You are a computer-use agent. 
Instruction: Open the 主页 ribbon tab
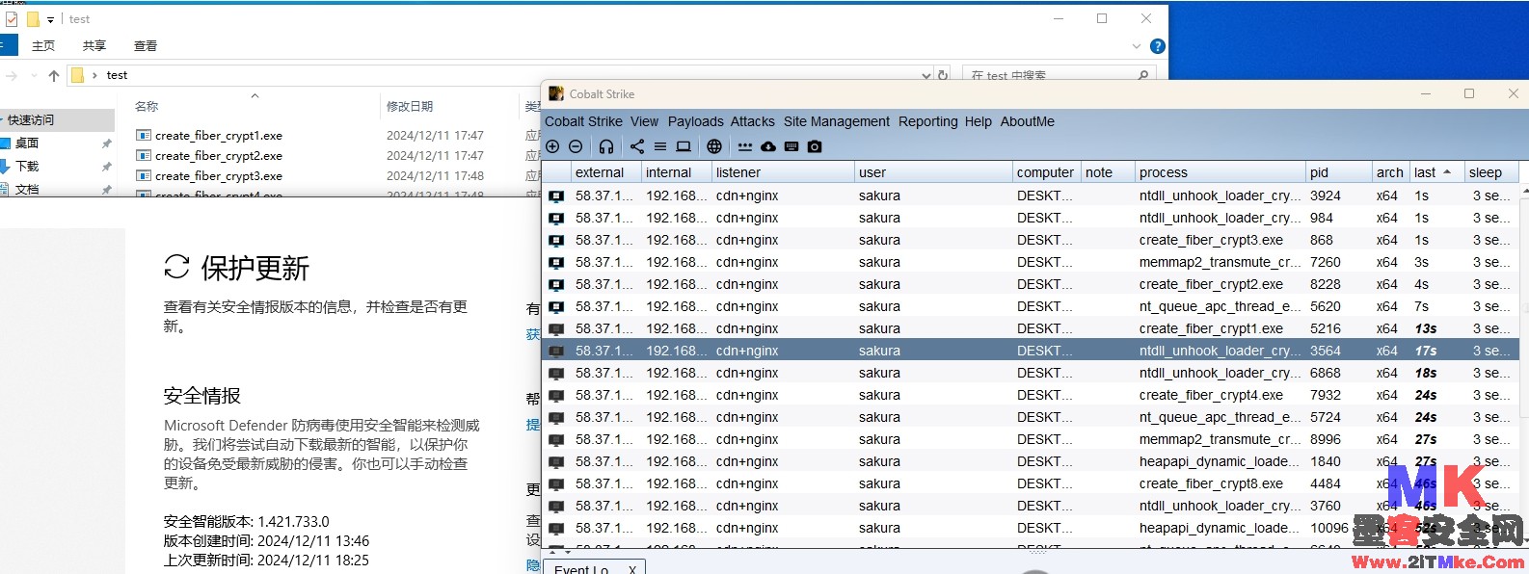43,46
